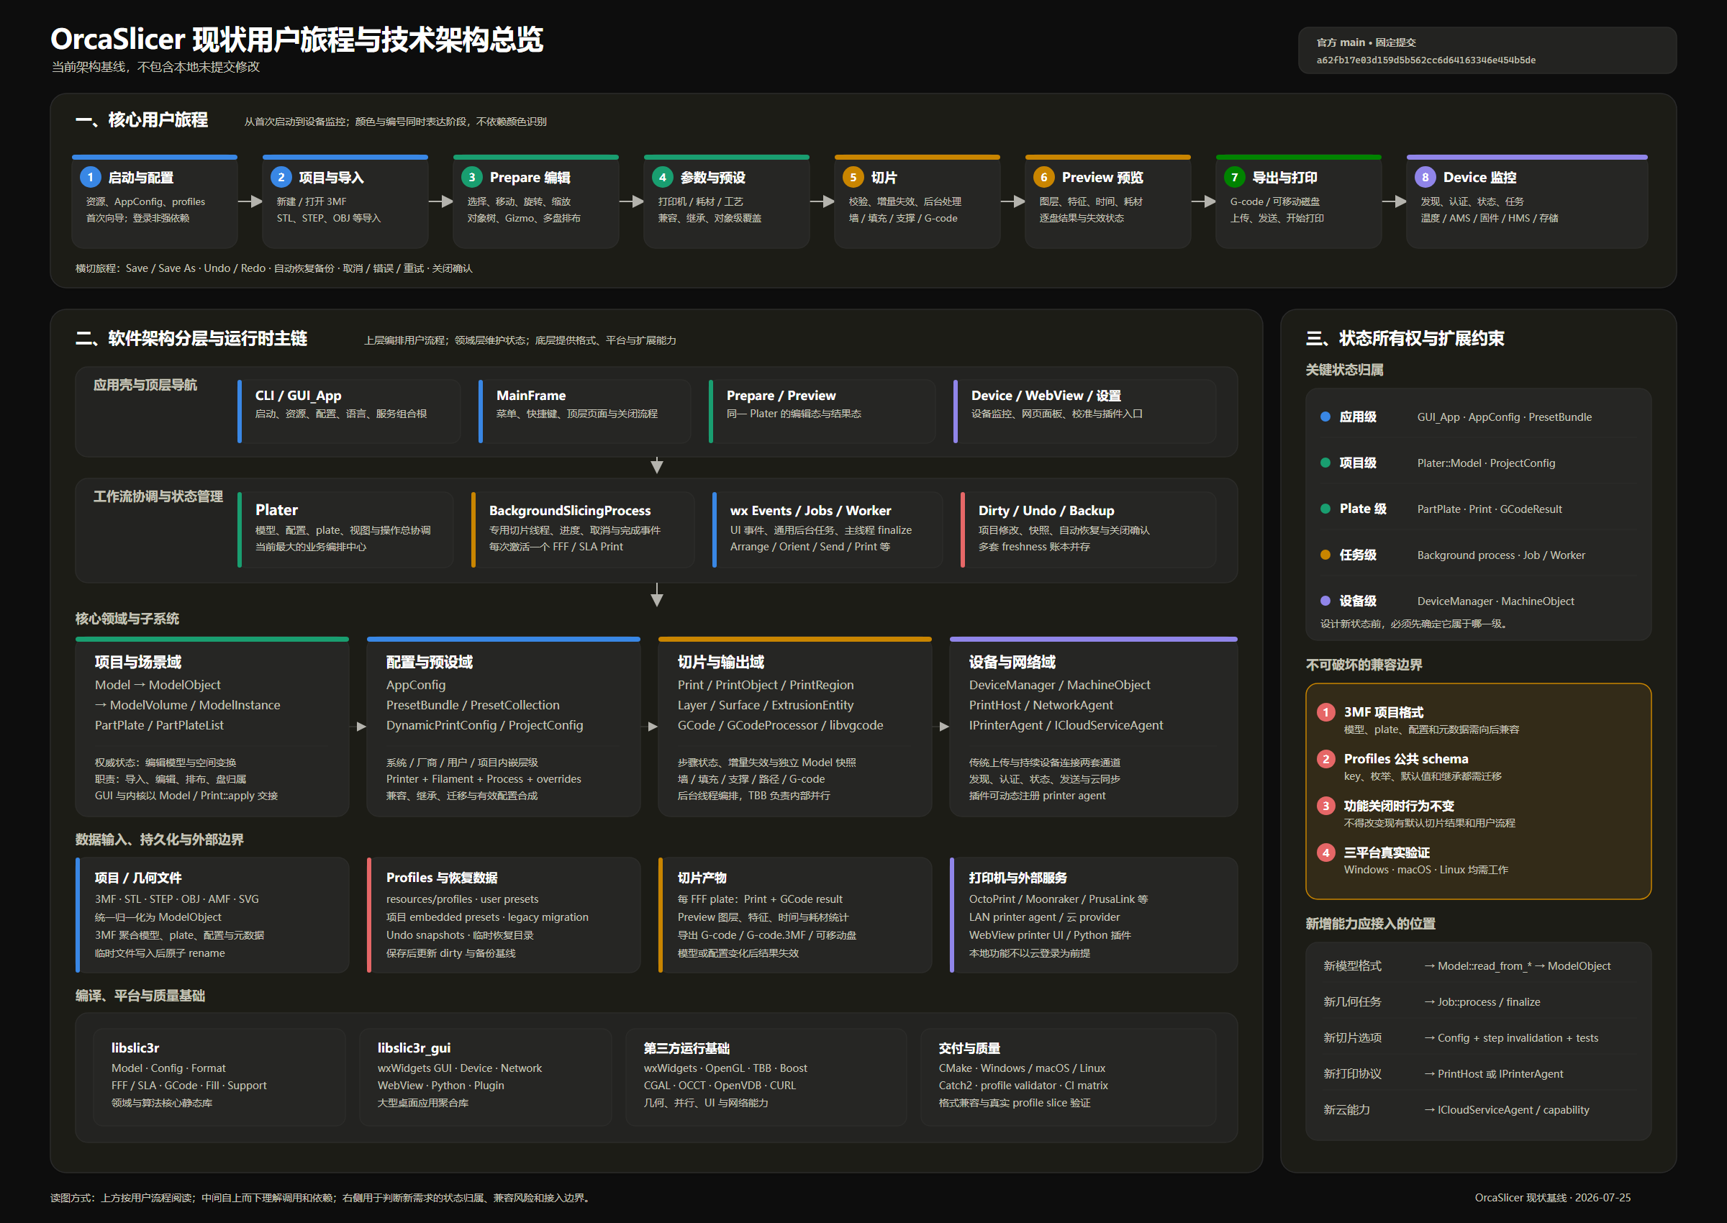Click the arrow before 设备与网络域 card

point(943,727)
